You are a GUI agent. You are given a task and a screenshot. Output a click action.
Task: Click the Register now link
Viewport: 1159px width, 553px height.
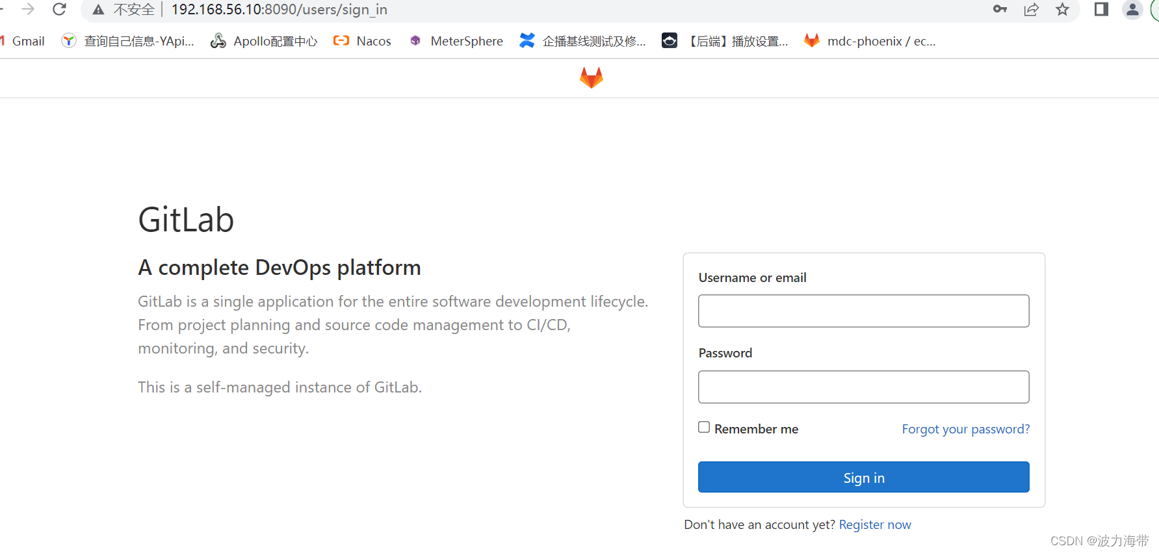(x=875, y=524)
